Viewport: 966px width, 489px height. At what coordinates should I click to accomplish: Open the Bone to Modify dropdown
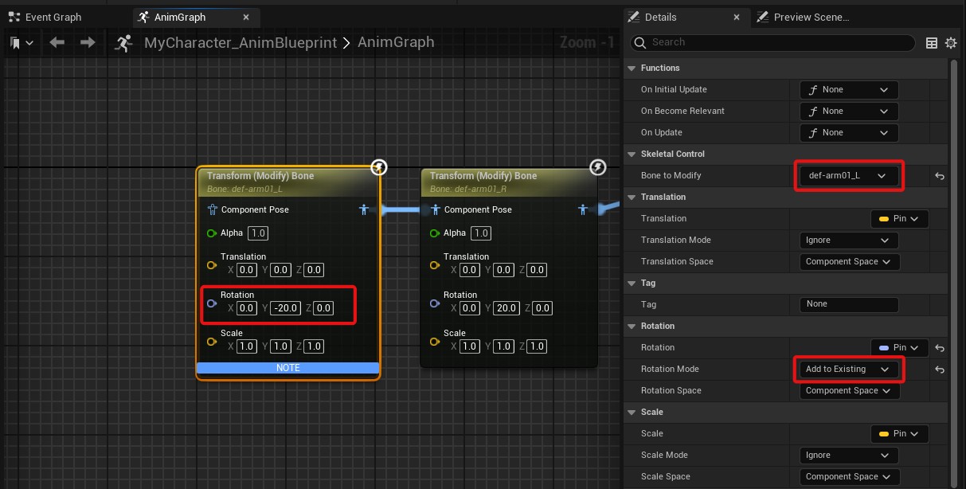848,176
